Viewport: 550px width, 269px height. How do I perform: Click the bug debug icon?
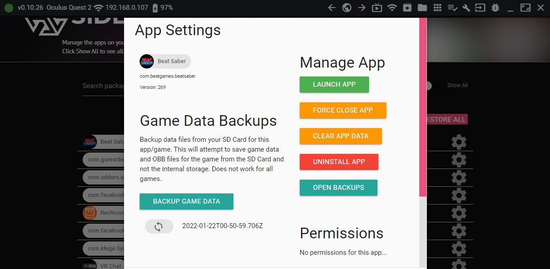point(495,8)
